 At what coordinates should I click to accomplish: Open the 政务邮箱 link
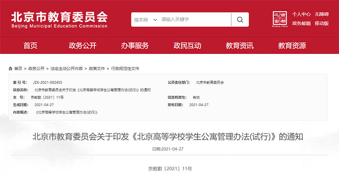301,23
